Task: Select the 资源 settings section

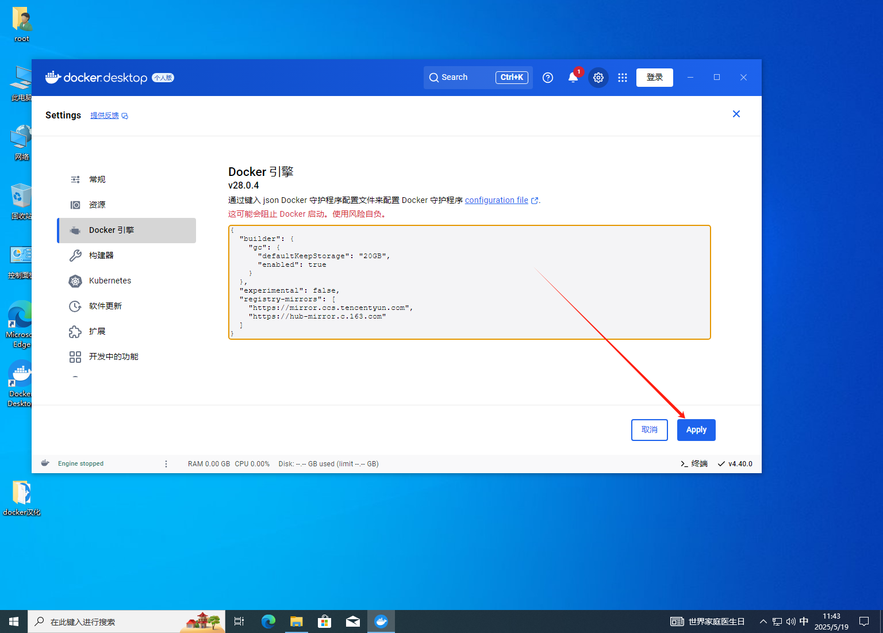Action: click(x=126, y=205)
